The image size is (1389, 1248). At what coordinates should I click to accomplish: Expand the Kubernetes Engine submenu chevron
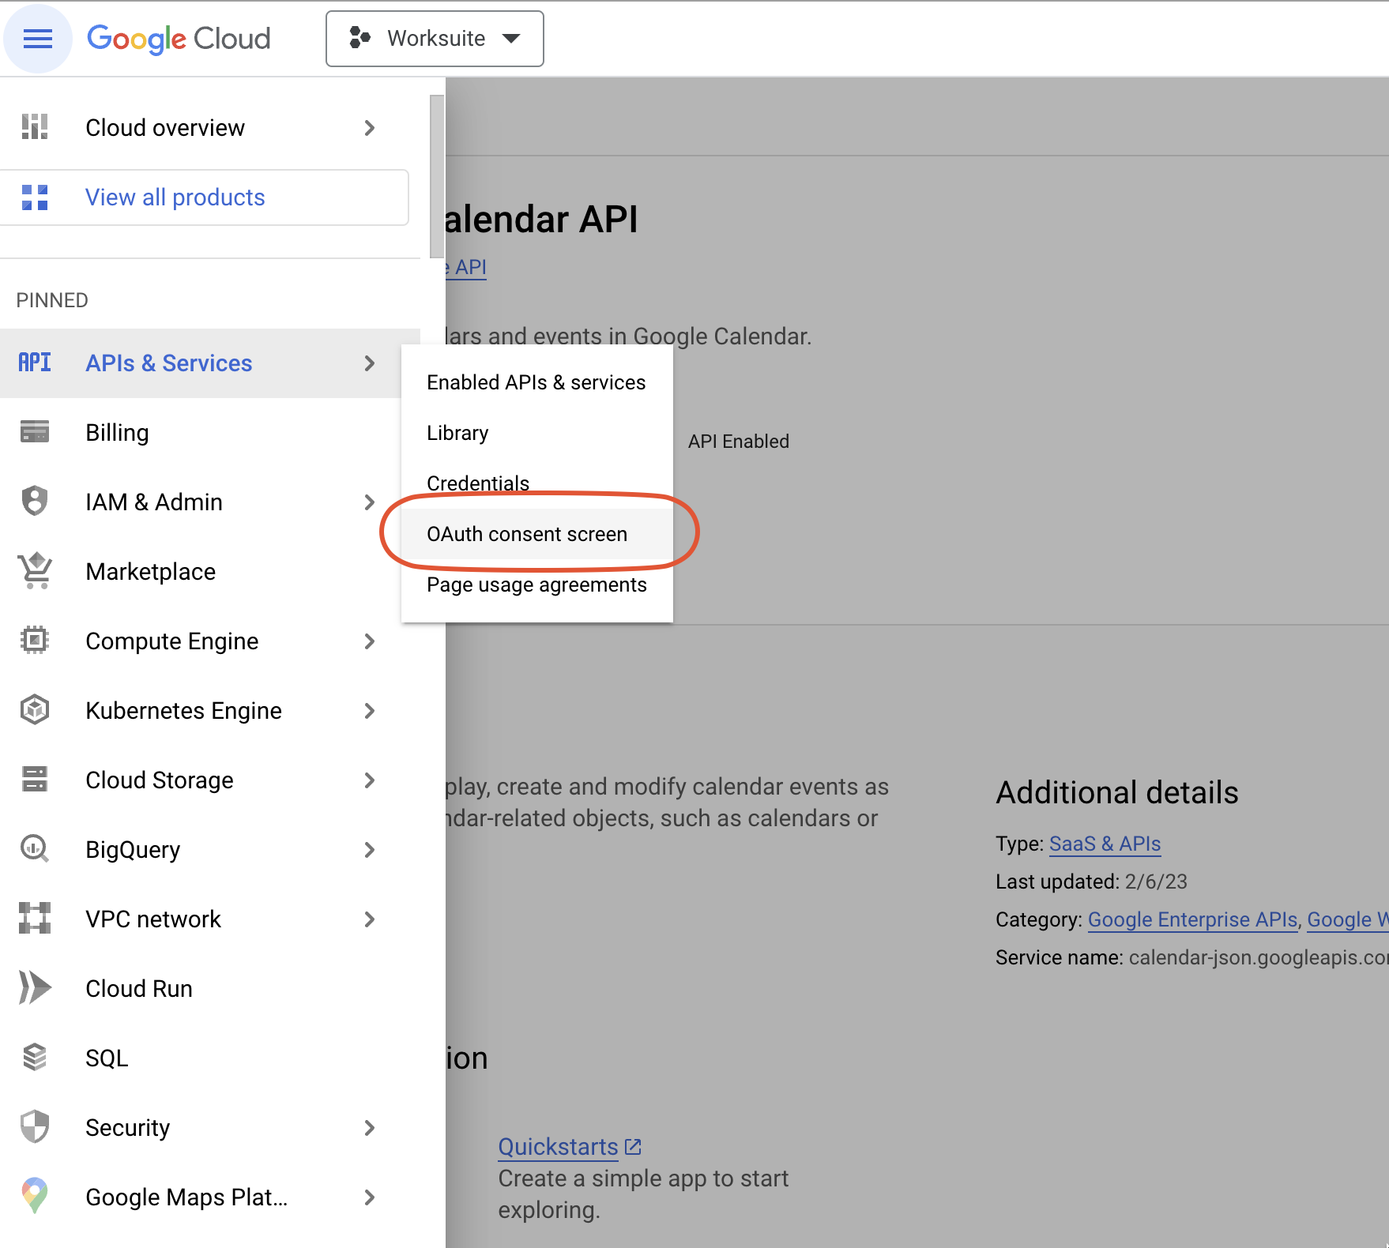pyautogui.click(x=369, y=711)
